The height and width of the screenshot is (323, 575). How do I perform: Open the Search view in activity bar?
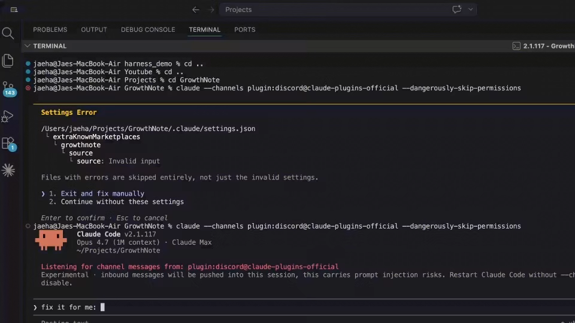point(8,33)
